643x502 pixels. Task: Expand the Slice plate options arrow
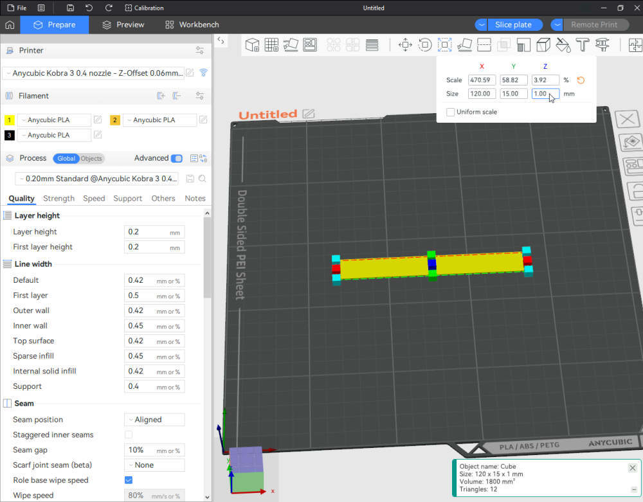[x=482, y=24]
